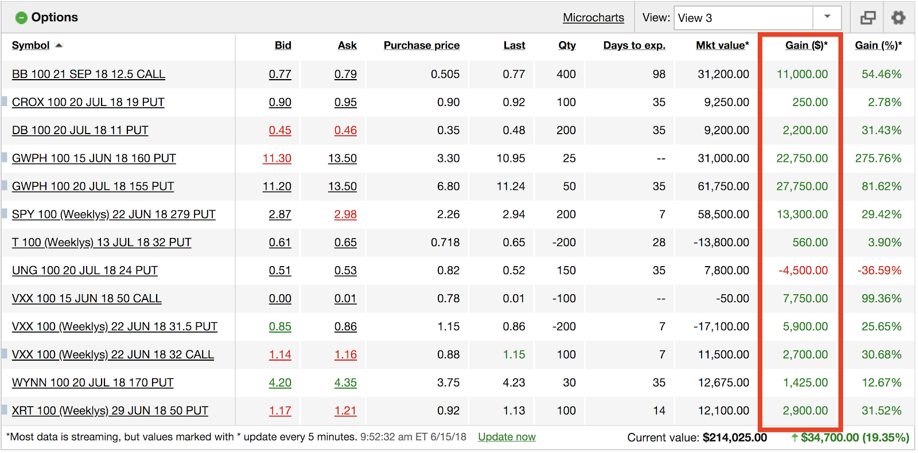Open WYNN 100 20 JUL 18 170 PUT

click(92, 382)
